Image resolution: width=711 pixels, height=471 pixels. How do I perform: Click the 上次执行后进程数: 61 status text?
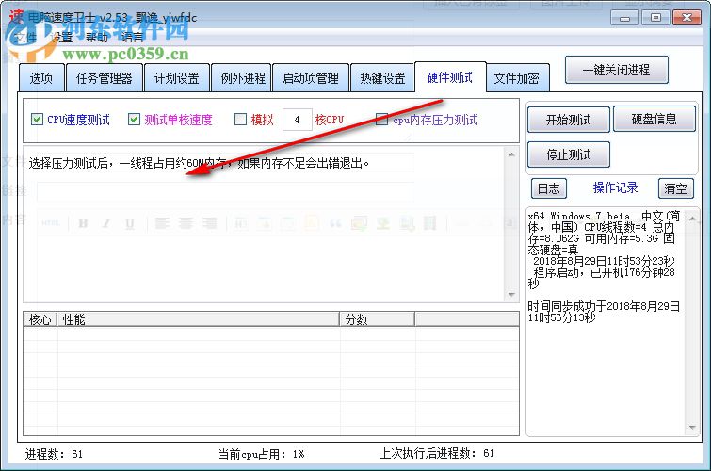437,453
